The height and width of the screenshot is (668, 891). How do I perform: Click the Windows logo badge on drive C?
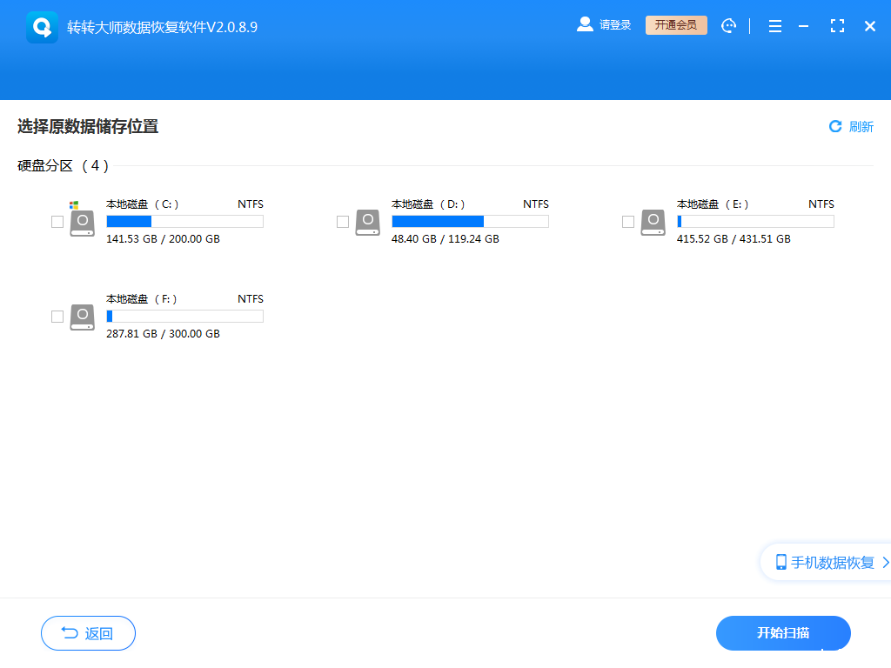click(74, 204)
